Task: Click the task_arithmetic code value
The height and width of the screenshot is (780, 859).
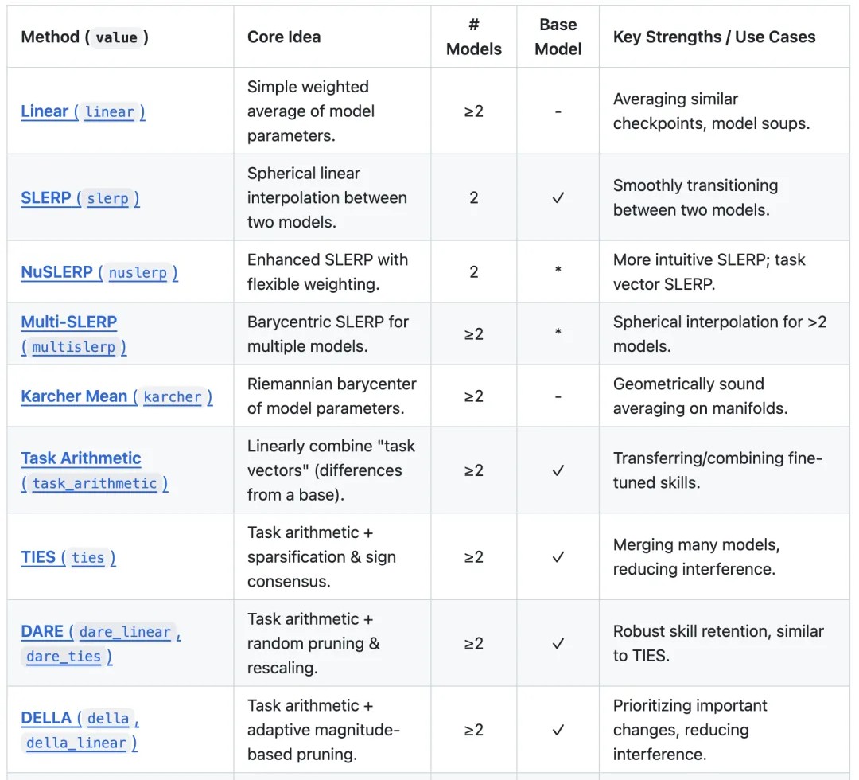Action: [95, 483]
